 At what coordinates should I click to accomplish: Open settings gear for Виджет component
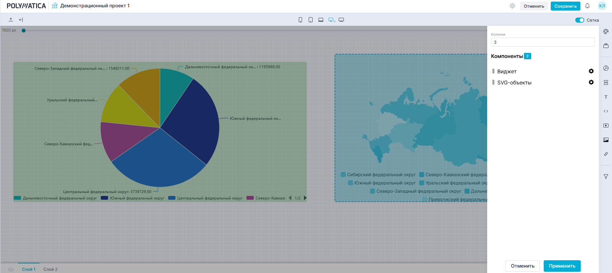pyautogui.click(x=591, y=71)
